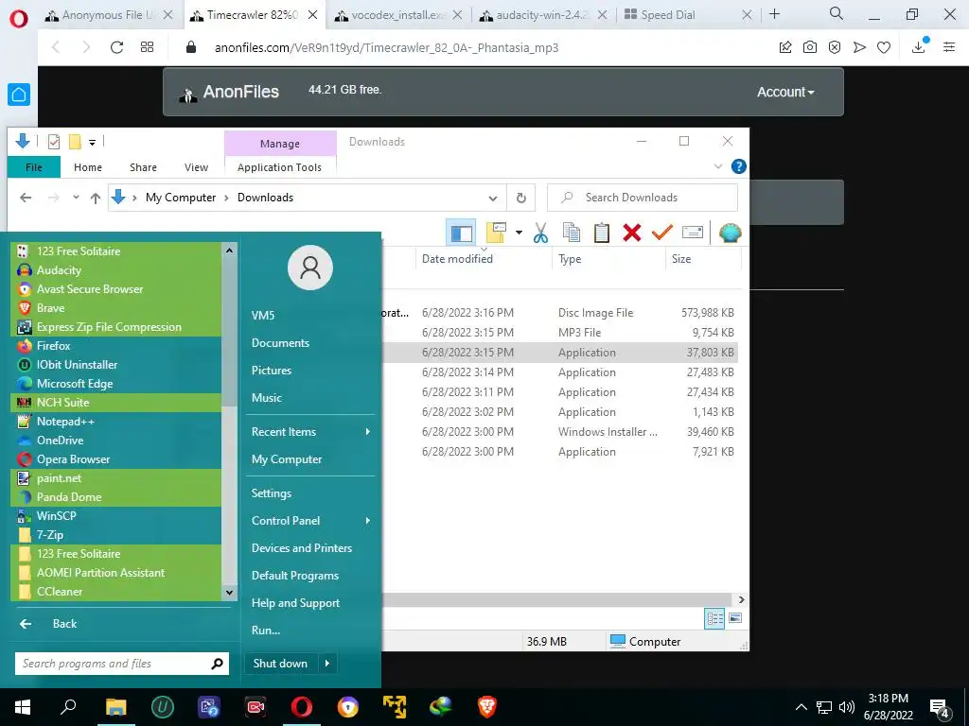
Task: Click the Explorer Back arrow
Action: (x=26, y=198)
